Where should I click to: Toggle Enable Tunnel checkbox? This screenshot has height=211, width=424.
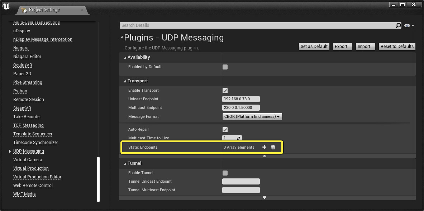tap(225, 173)
